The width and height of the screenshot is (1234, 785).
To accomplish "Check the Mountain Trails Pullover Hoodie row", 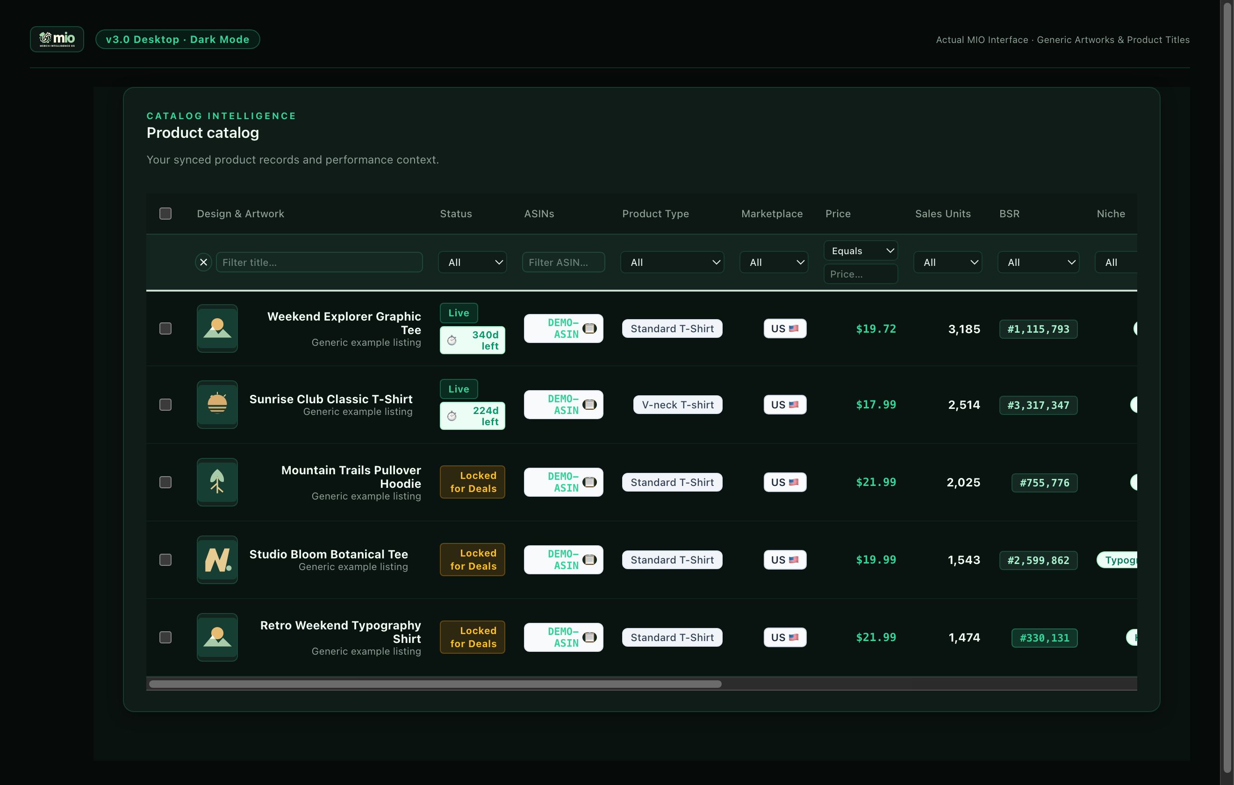I will [x=165, y=482].
